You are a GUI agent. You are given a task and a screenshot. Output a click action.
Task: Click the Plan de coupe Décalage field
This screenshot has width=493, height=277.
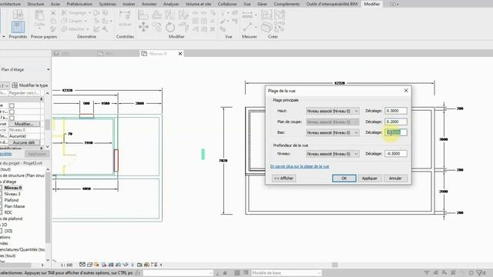[x=396, y=122]
